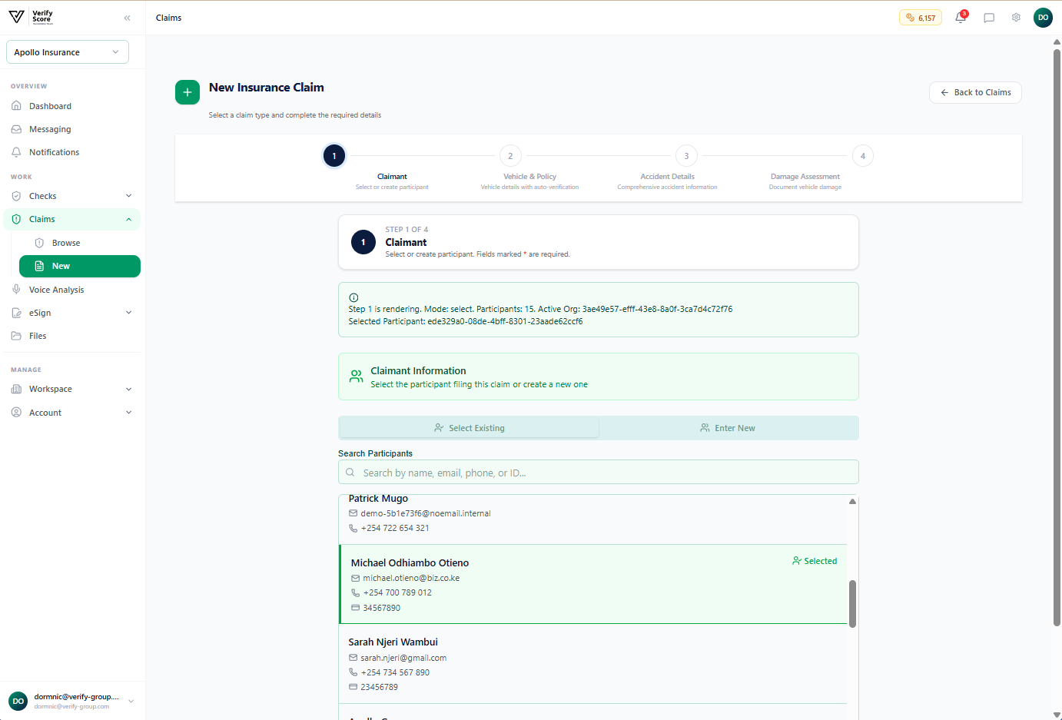Click the info icon in debug banner
The height and width of the screenshot is (720, 1062).
tap(353, 297)
